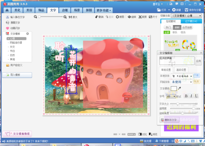Click the white 文字颜色 swatch
Image resolution: width=205 pixels, height=146 pixels.
tap(174, 89)
